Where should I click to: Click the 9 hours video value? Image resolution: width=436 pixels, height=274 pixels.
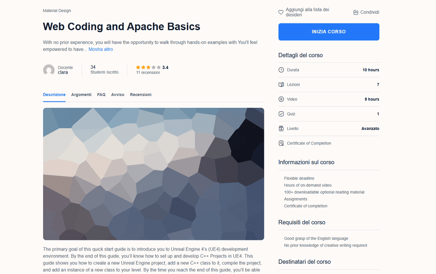click(372, 99)
